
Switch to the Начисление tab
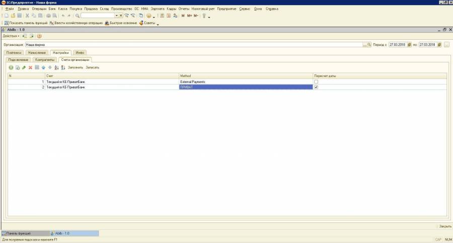(x=37, y=53)
